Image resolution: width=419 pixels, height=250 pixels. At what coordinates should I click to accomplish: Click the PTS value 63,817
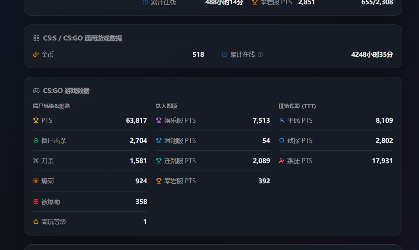click(x=136, y=120)
